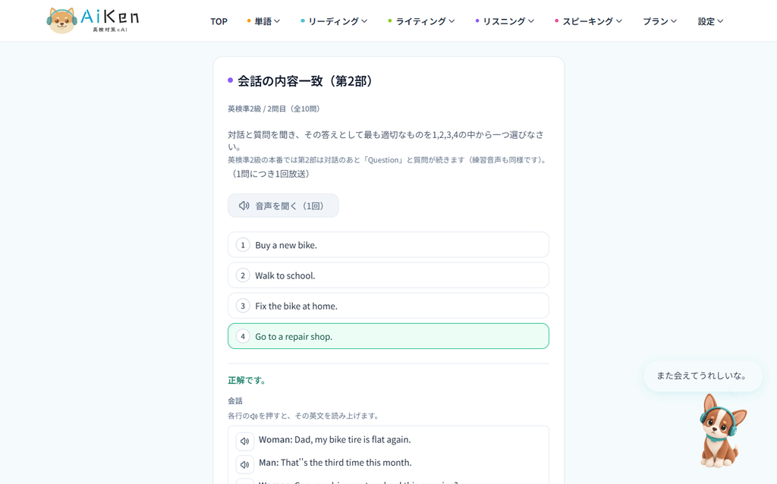This screenshot has width=777, height=484.
Task: Expand the 単語 dropdown menu
Action: pyautogui.click(x=263, y=21)
